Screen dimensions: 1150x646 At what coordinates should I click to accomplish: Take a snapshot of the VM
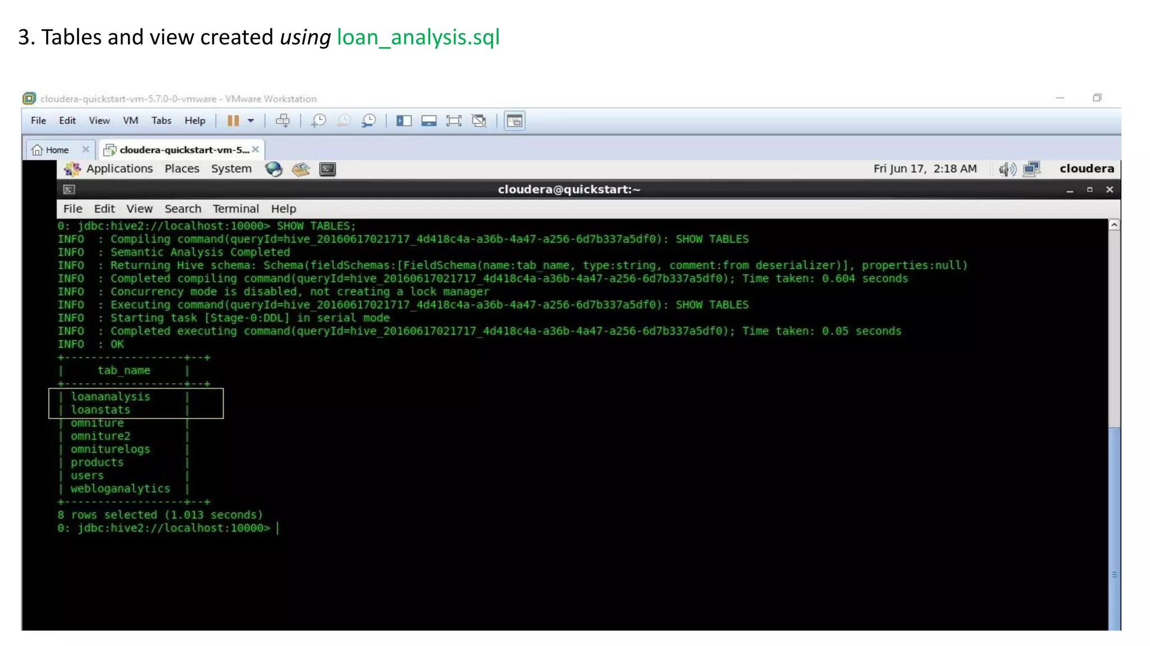319,121
